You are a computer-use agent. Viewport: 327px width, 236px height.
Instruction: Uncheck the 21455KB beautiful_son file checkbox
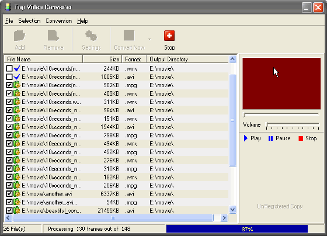point(9,210)
